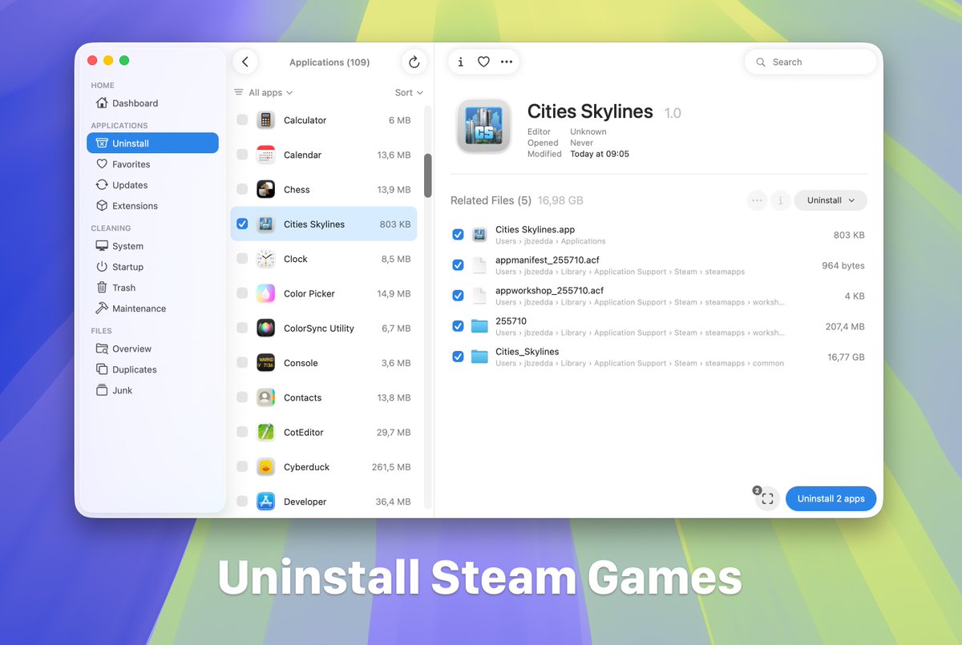Uncheck appmanifest_255710.acf checkbox

458,265
